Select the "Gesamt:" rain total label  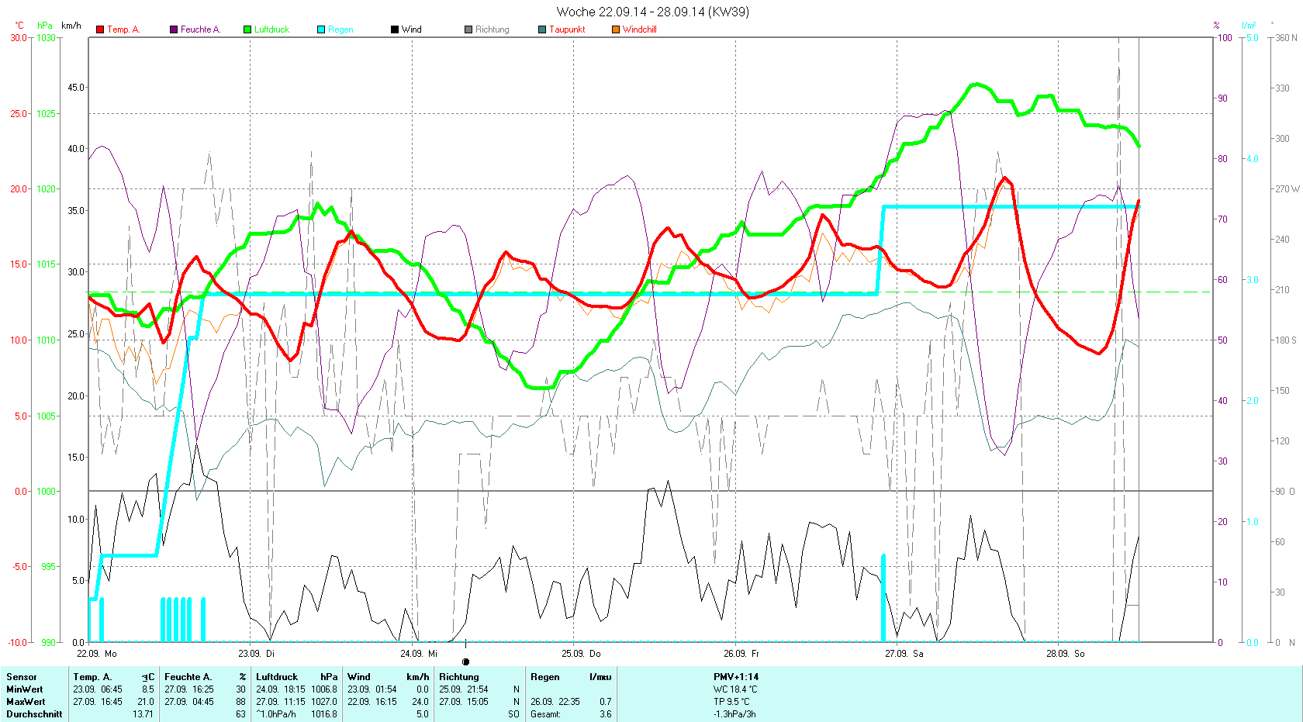546,714
